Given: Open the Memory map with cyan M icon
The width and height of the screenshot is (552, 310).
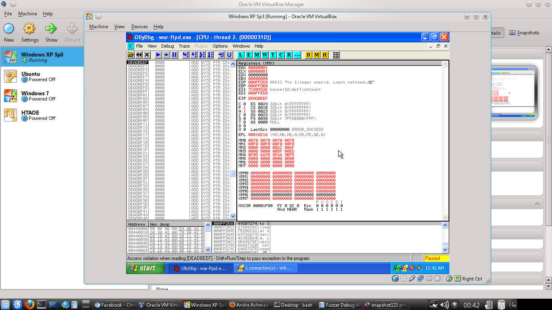Looking at the screenshot, I should [x=257, y=54].
